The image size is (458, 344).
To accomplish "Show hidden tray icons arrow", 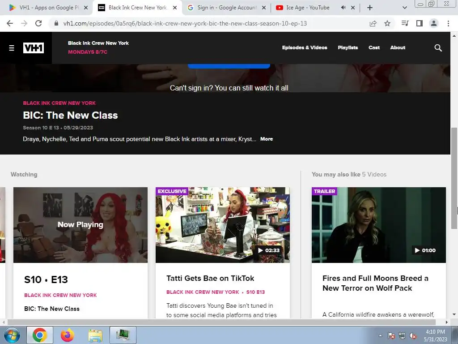I will (380, 335).
